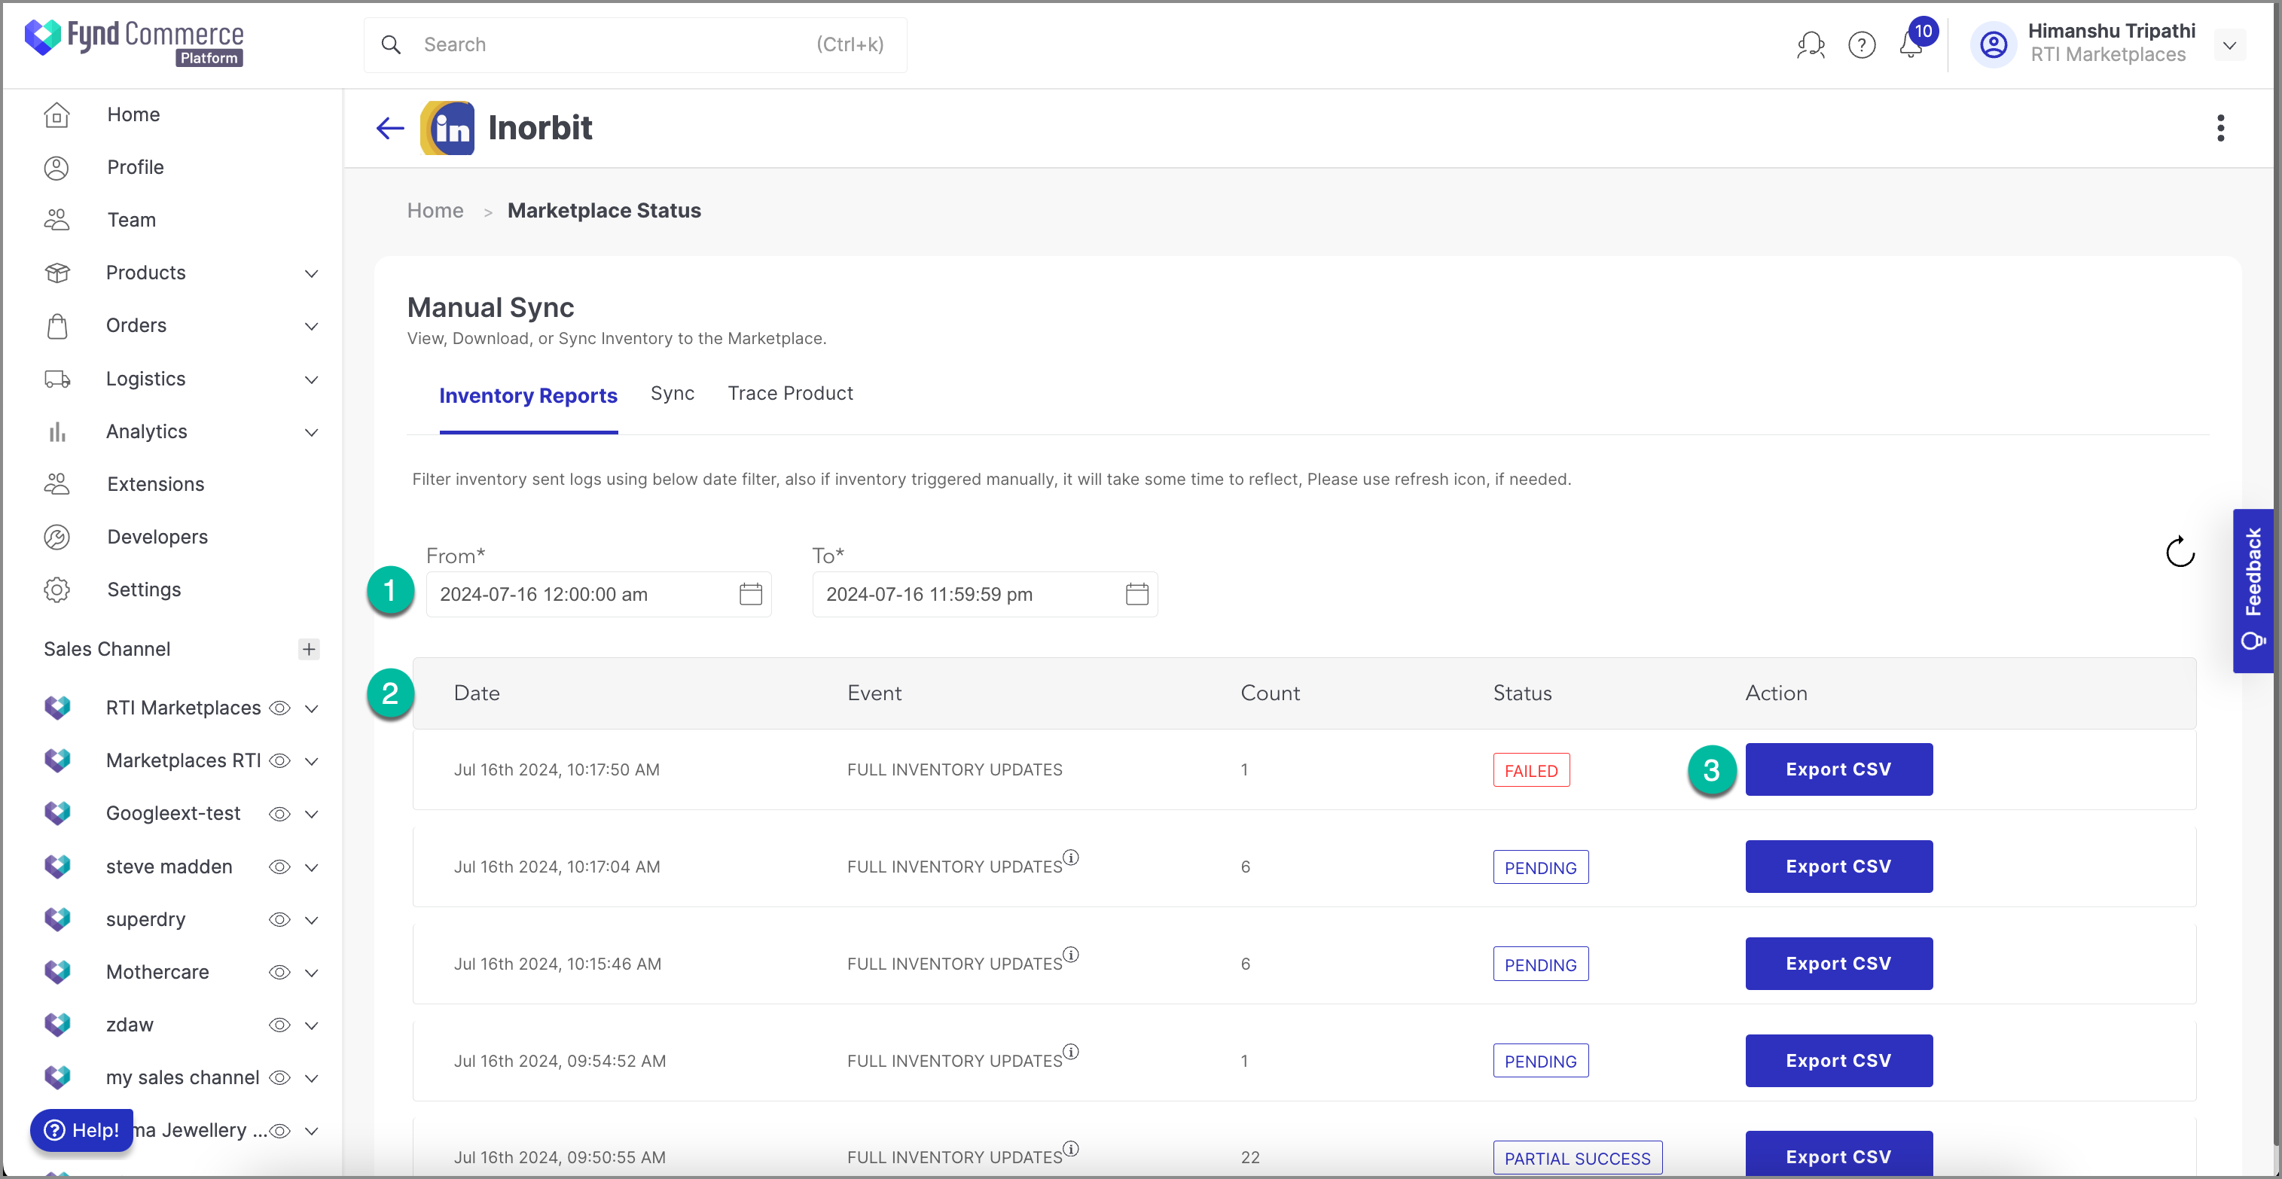Export CSV for the 10:17:04 AM row
The width and height of the screenshot is (2282, 1179).
(x=1838, y=867)
